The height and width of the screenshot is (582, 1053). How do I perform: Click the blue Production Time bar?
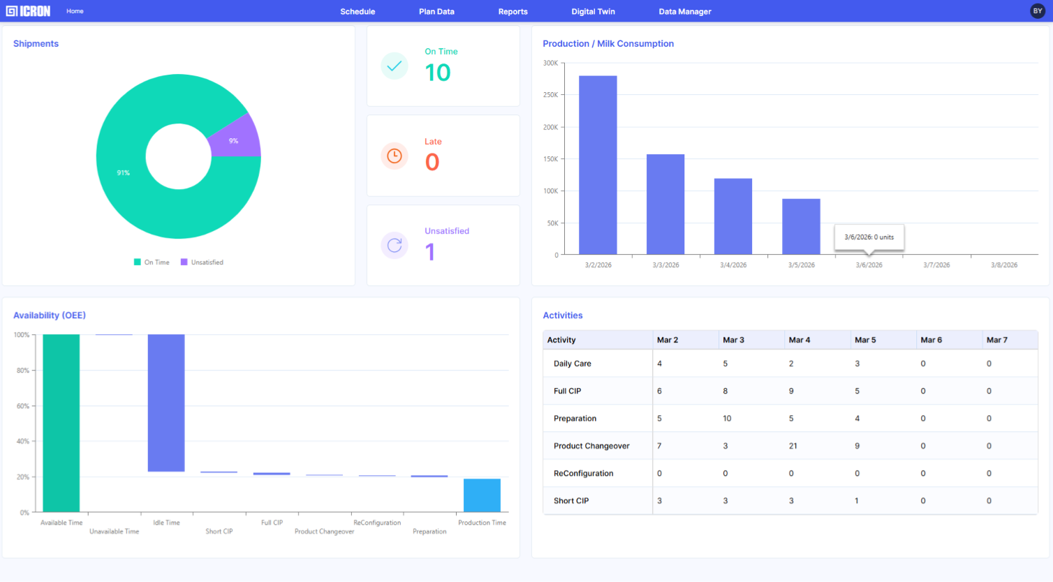[x=482, y=495]
